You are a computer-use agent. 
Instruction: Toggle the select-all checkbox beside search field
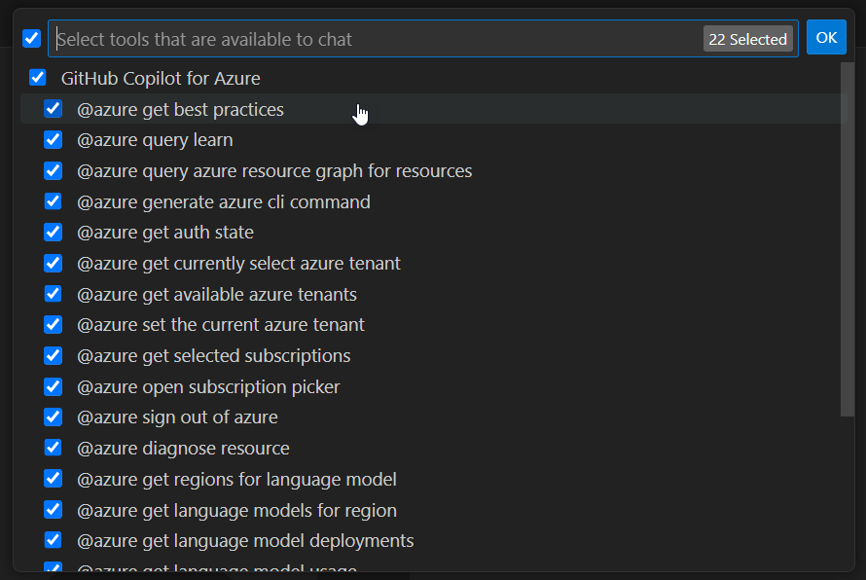31,39
